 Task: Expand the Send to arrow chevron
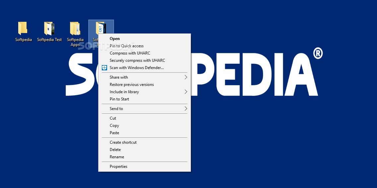tap(186, 108)
